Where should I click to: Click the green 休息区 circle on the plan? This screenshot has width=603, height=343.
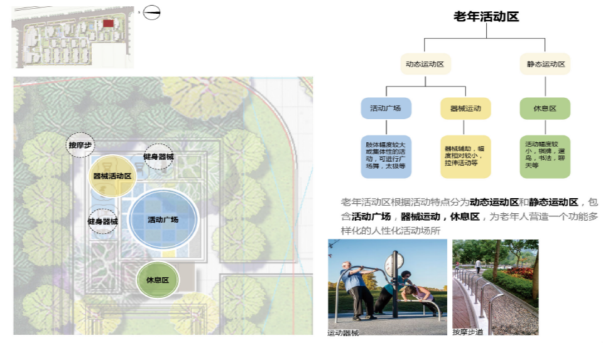(157, 280)
